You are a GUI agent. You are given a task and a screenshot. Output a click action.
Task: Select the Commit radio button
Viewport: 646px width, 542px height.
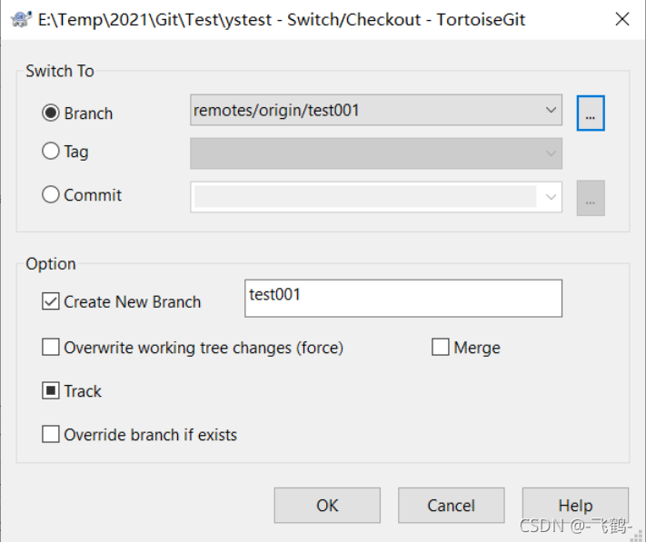pyautogui.click(x=51, y=194)
